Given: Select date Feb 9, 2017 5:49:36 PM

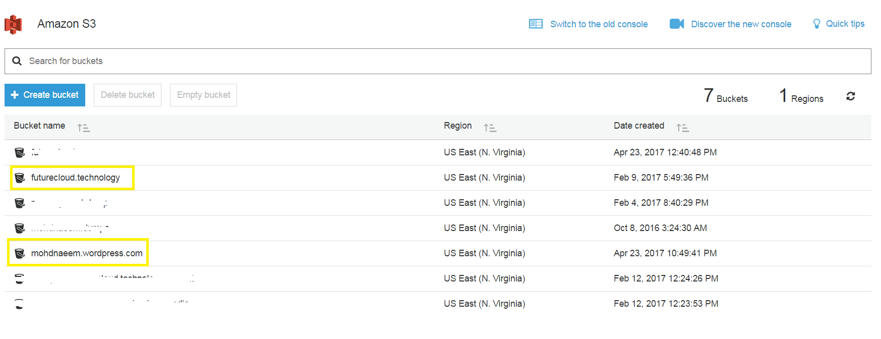Looking at the screenshot, I should click(661, 178).
